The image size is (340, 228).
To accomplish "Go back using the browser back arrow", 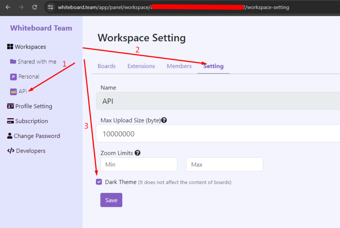I will (x=8, y=7).
